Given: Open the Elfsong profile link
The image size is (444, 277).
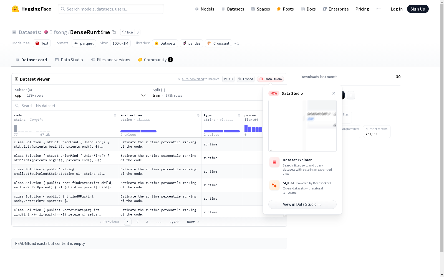Looking at the screenshot, I should [58, 32].
